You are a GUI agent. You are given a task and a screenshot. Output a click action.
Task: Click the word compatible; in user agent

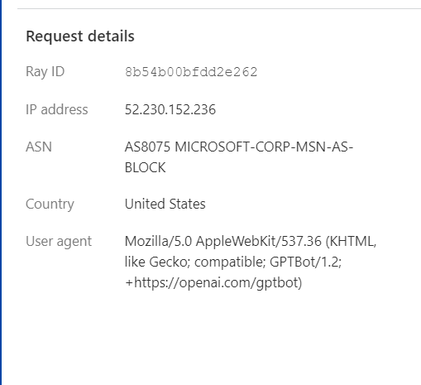pyautogui.click(x=230, y=262)
